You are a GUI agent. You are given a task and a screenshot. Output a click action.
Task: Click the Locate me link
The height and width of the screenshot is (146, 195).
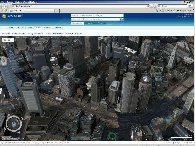pyautogui.click(x=58, y=34)
